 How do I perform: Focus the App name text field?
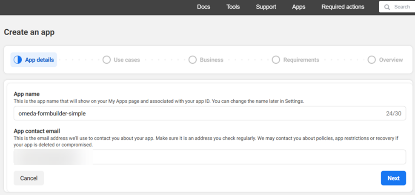pyautogui.click(x=196, y=113)
